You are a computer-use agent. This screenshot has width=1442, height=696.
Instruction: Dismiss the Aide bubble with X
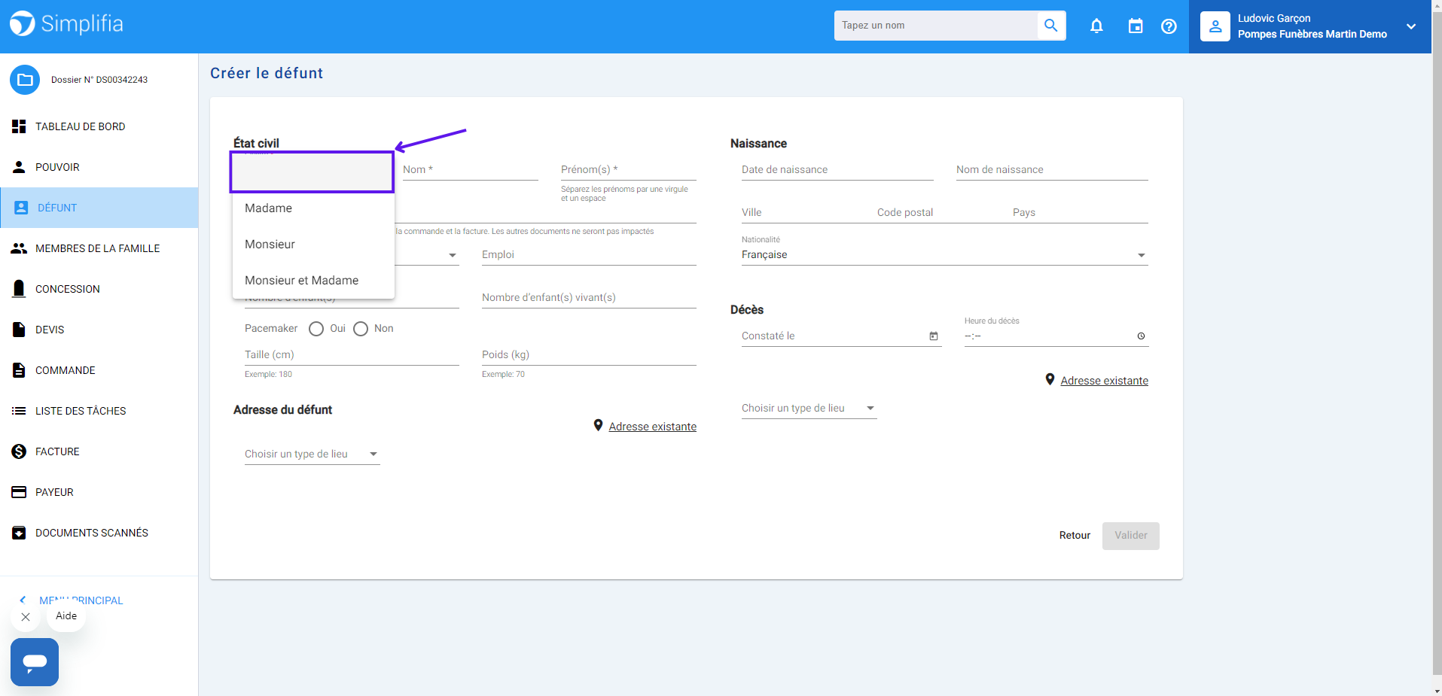[x=26, y=617]
